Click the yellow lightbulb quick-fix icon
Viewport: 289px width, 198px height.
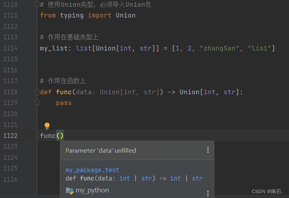(x=47, y=126)
